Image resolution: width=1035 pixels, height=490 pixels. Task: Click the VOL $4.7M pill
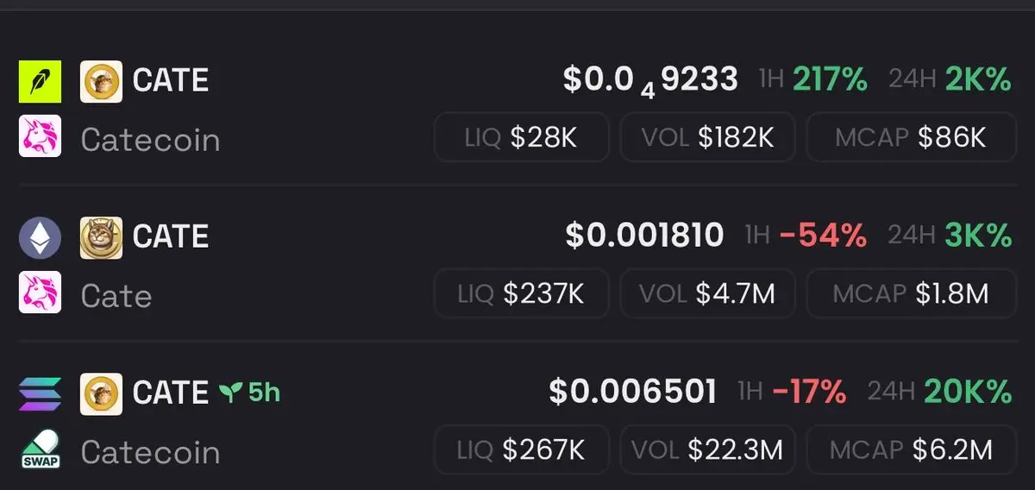pyautogui.click(x=708, y=293)
